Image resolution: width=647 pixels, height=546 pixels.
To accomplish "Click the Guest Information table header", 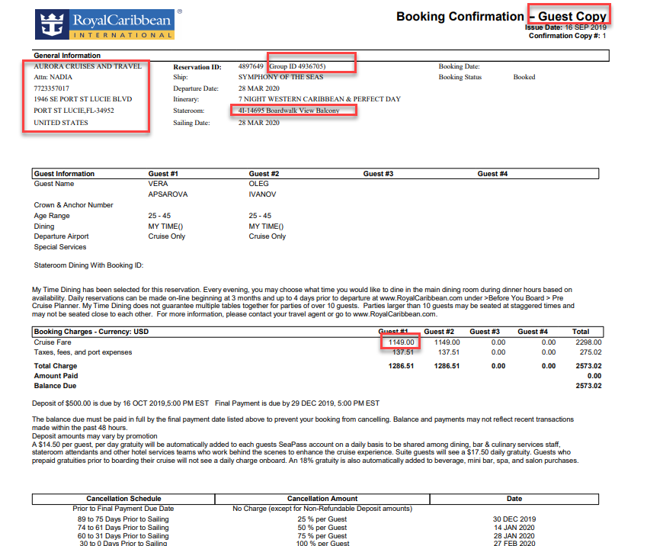I will click(65, 174).
